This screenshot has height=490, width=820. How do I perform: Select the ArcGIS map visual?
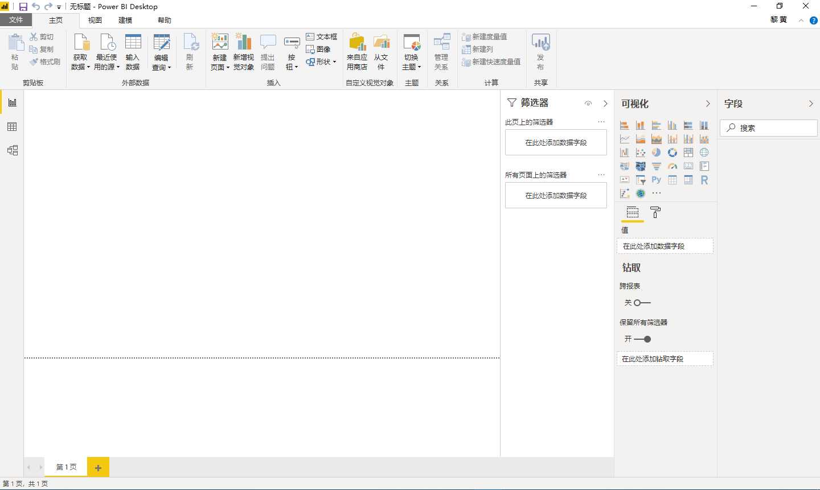point(641,193)
